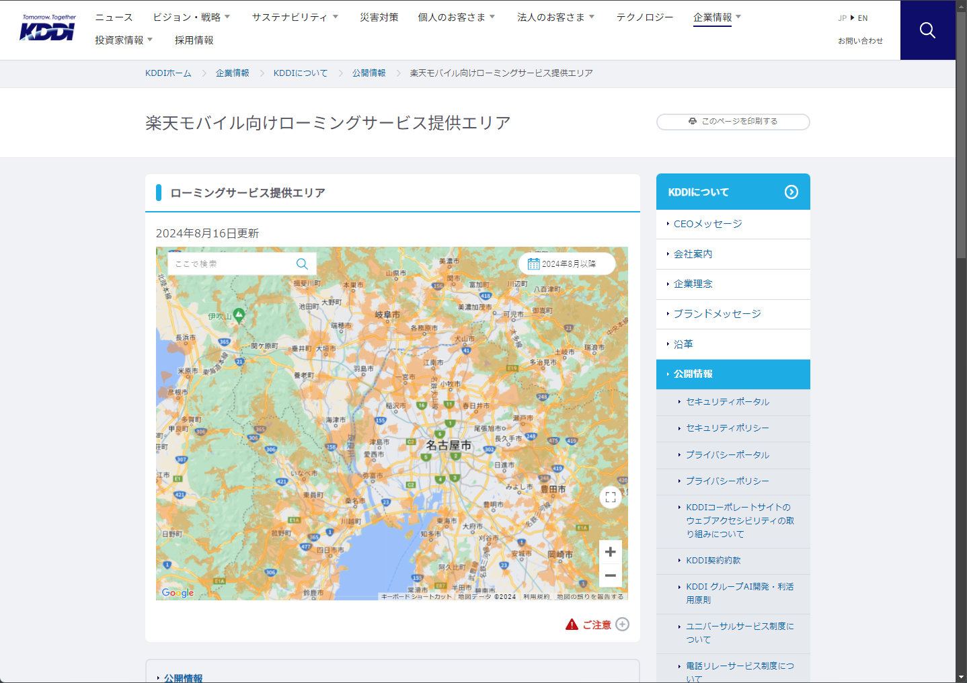
Task: Open 採用情報 in top navigation
Action: point(194,40)
